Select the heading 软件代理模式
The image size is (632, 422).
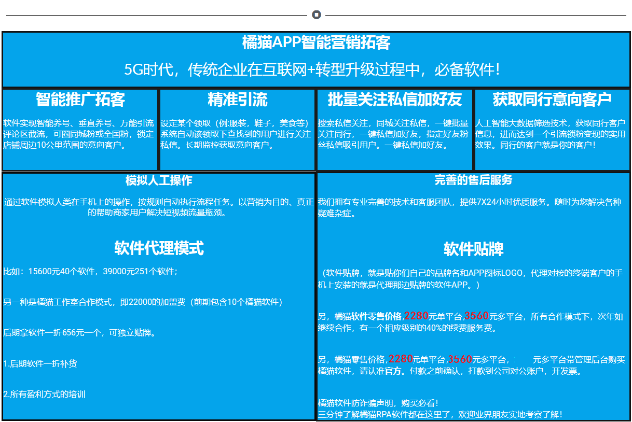click(159, 248)
